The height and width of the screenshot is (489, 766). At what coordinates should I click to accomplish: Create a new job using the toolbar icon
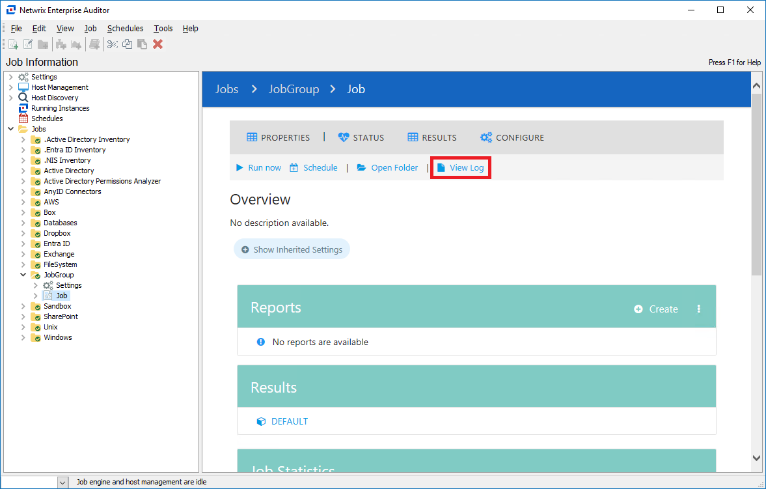coord(13,44)
